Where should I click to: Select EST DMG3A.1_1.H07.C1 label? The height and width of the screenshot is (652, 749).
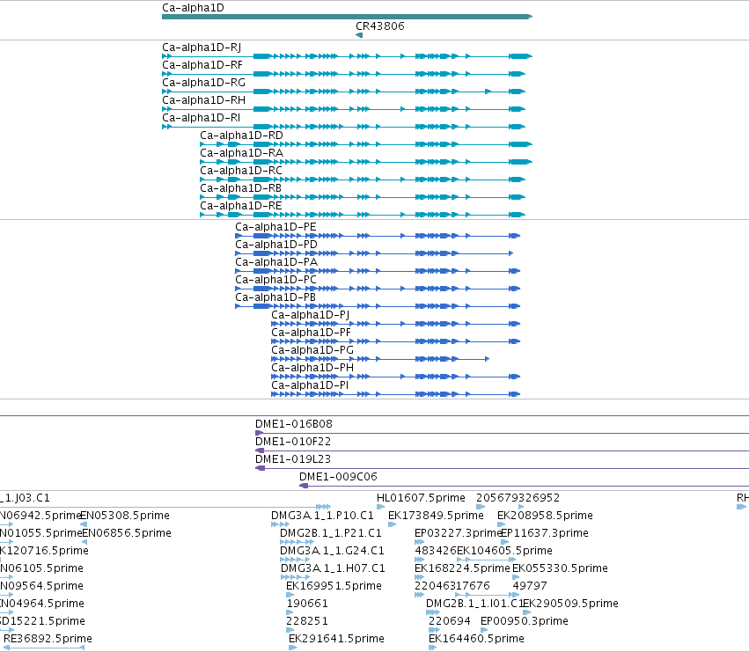tap(333, 568)
